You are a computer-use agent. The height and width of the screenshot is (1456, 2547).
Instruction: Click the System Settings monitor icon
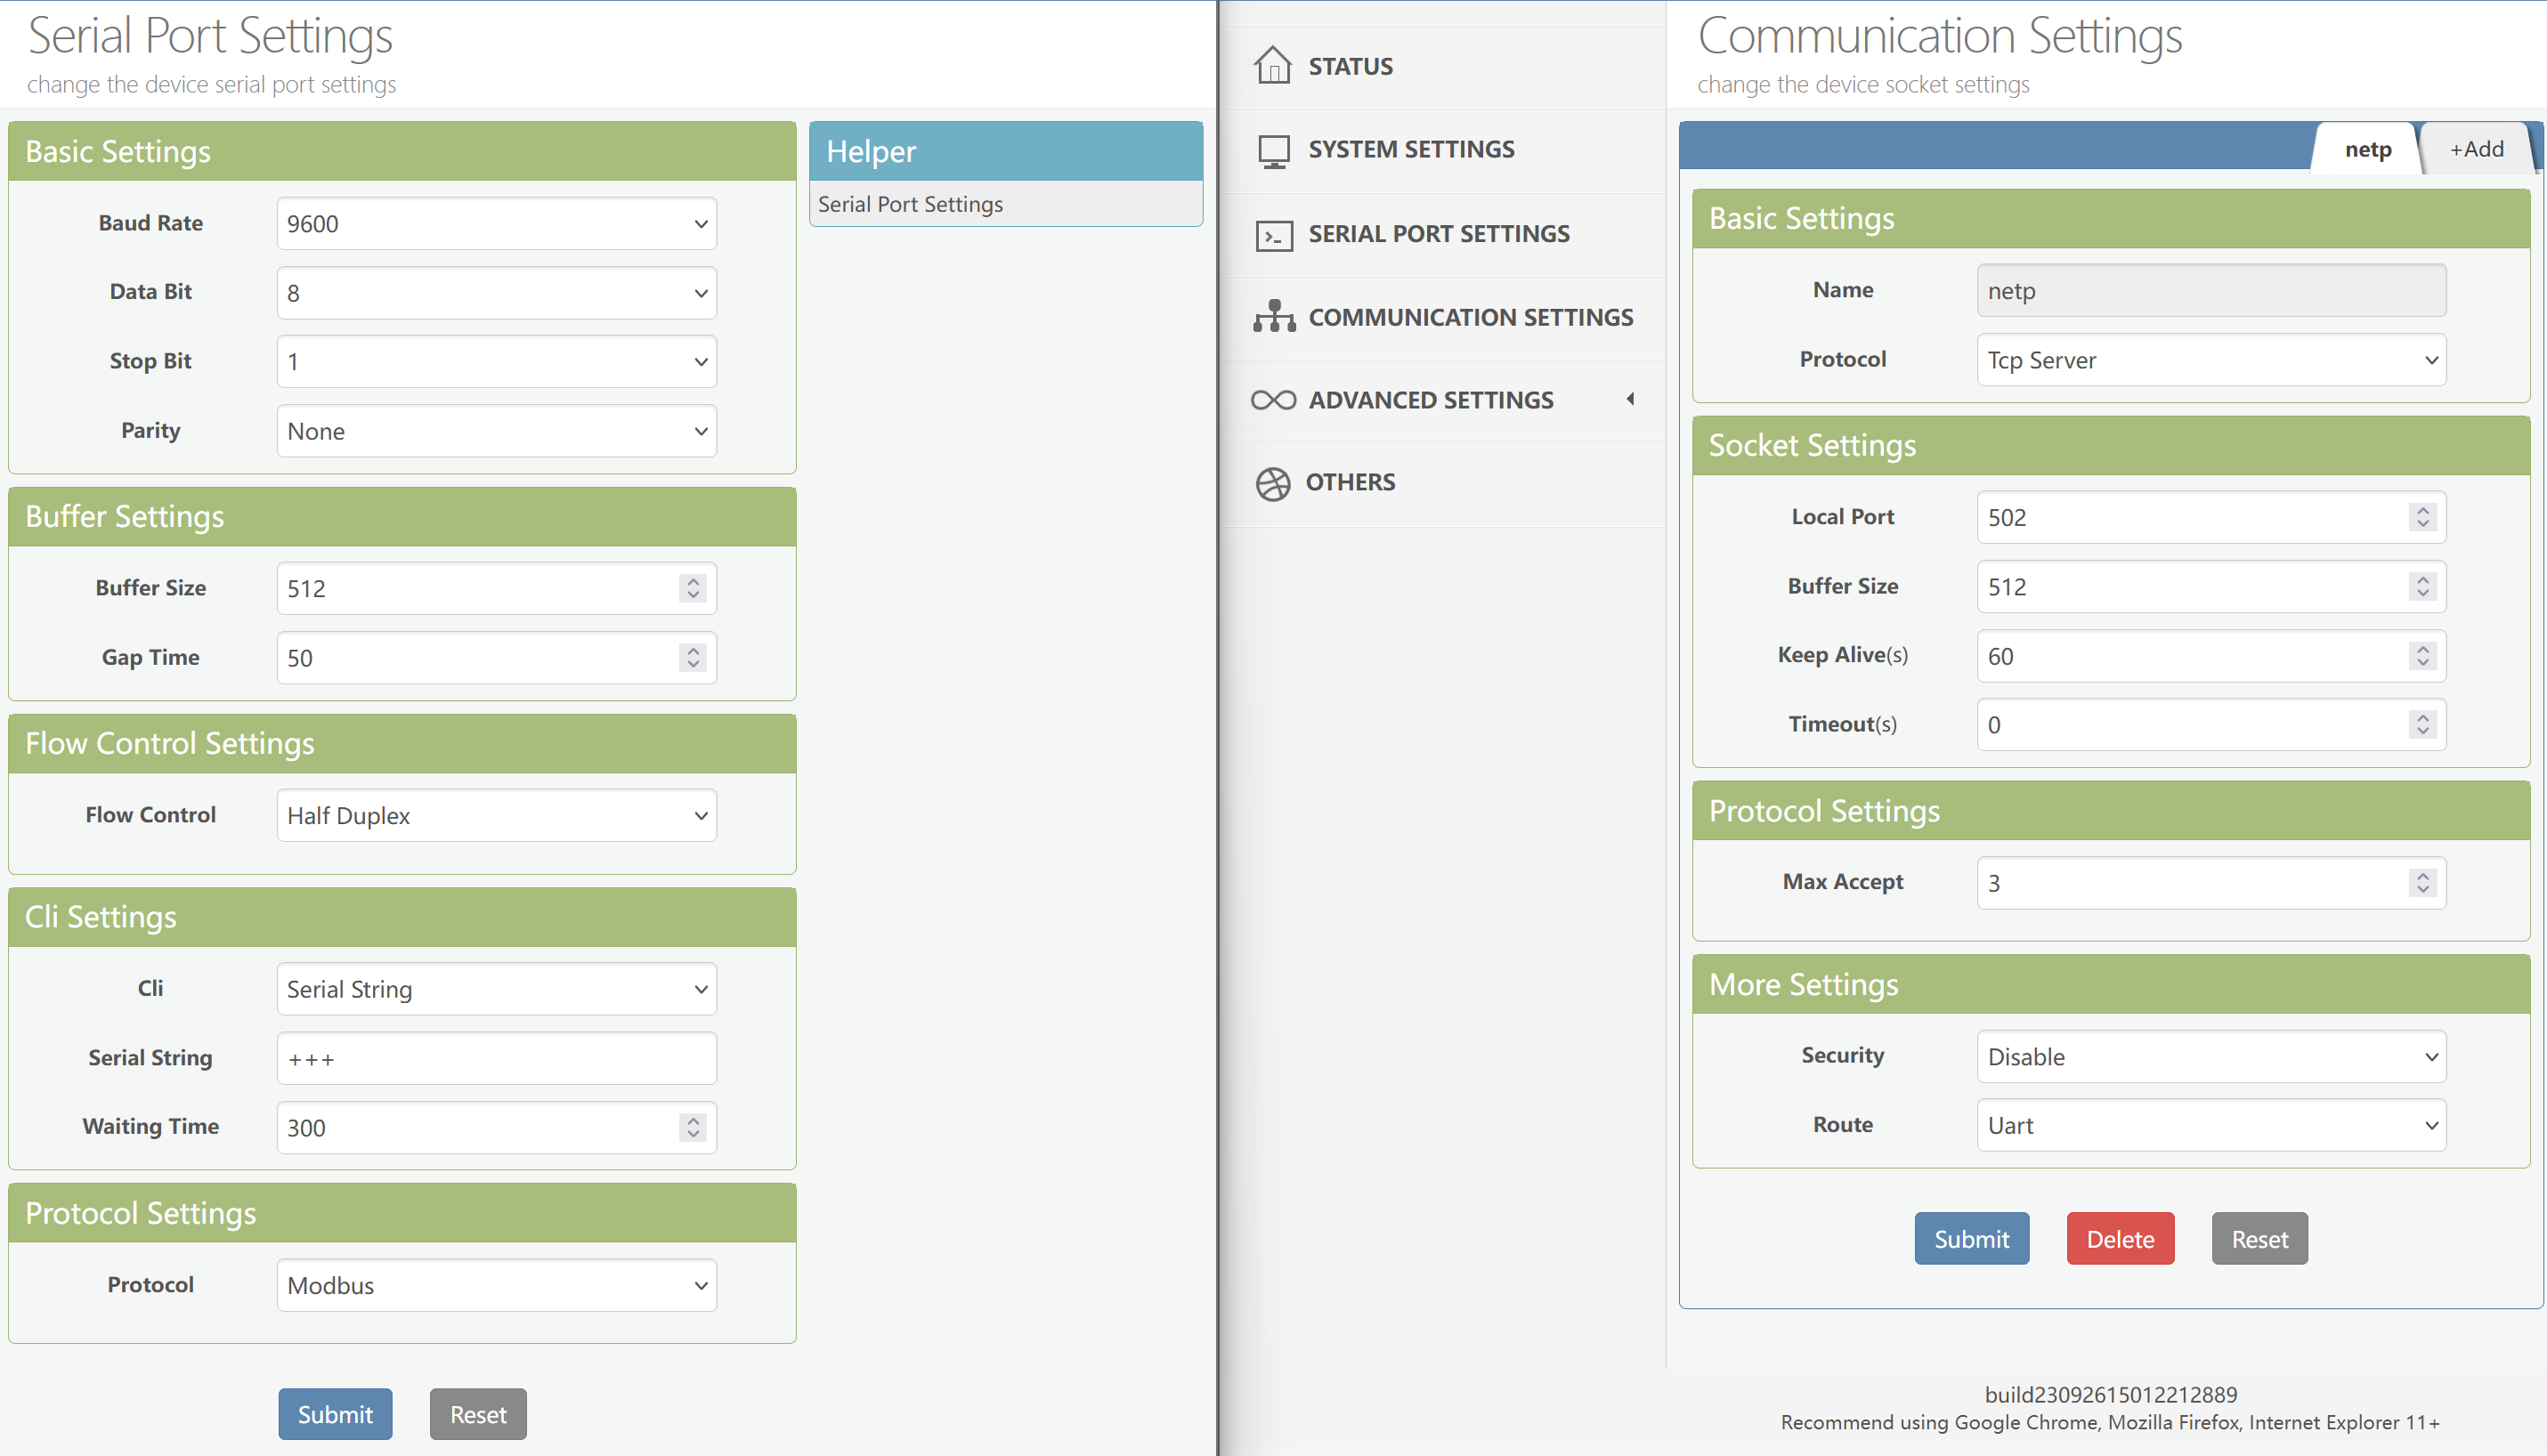(x=1273, y=150)
